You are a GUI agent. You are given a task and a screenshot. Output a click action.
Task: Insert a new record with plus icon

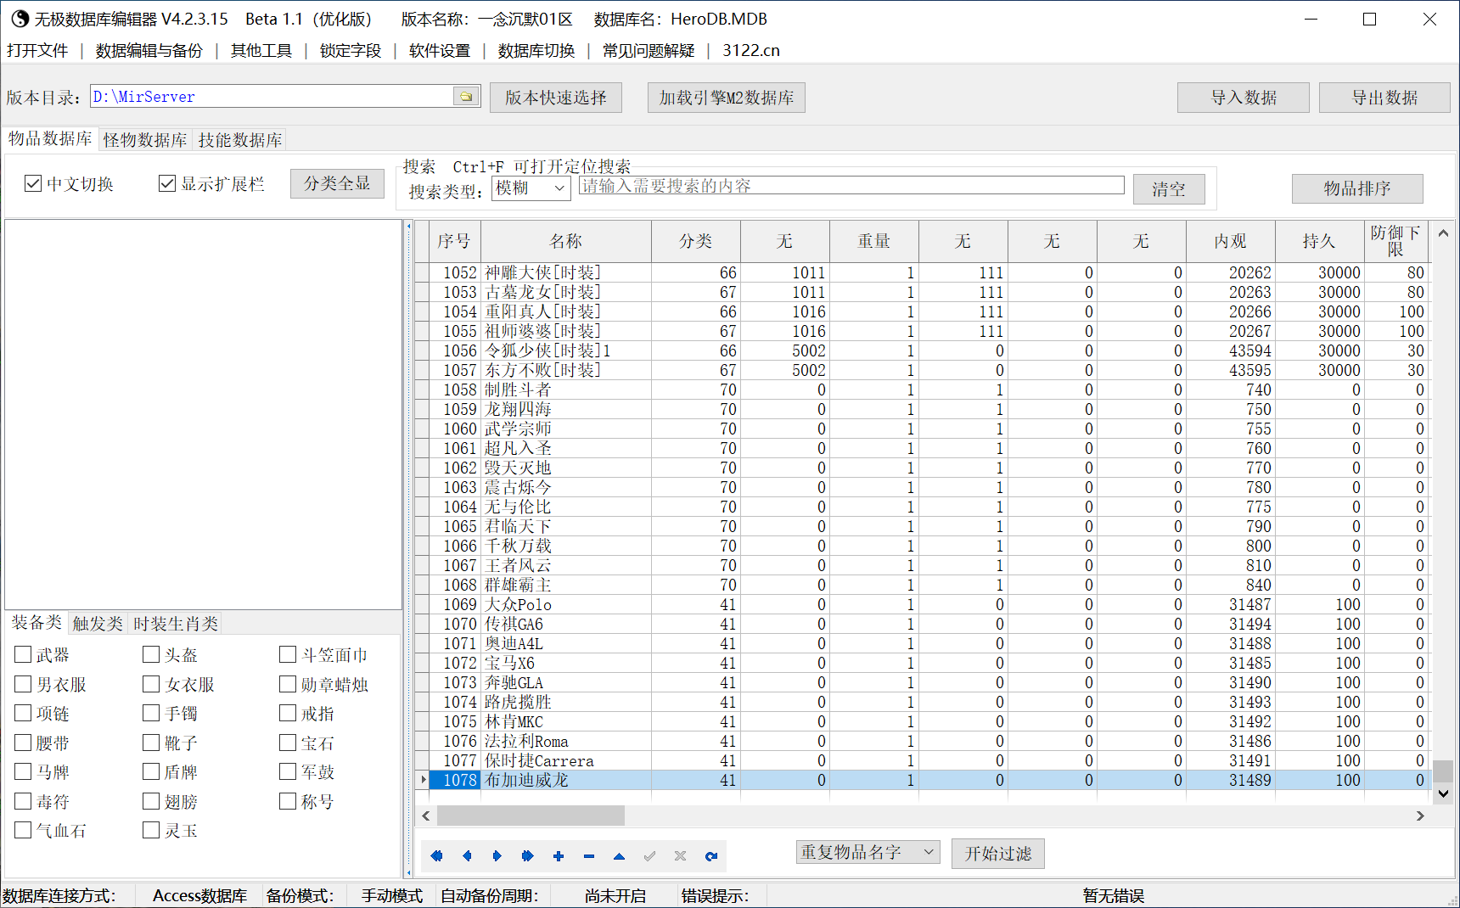(x=559, y=856)
